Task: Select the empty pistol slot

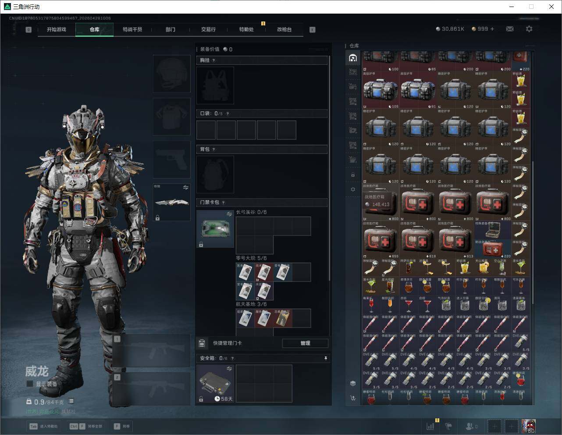Action: point(172,160)
